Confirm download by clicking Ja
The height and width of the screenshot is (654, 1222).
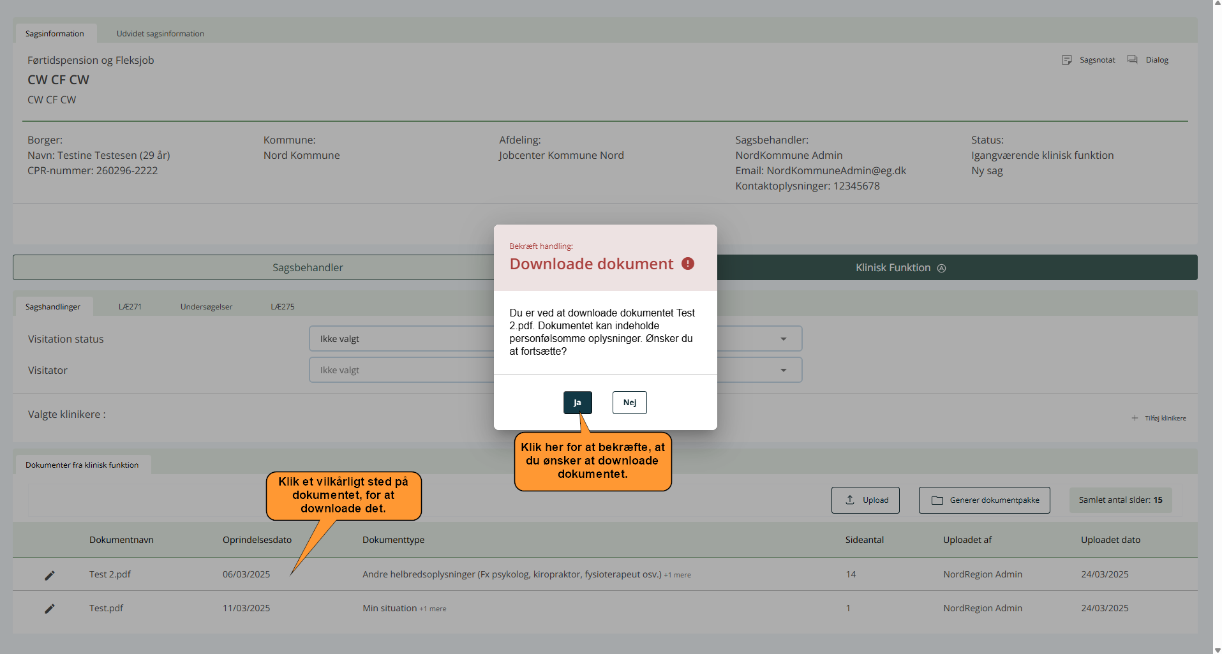[577, 403]
